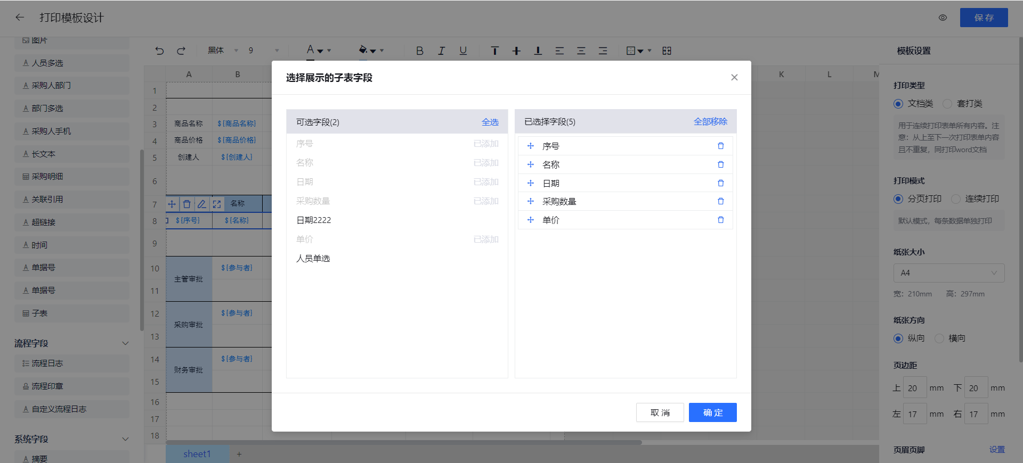Image resolution: width=1023 pixels, height=463 pixels.
Task: Delete 名称 from selected fields
Action: [x=721, y=164]
